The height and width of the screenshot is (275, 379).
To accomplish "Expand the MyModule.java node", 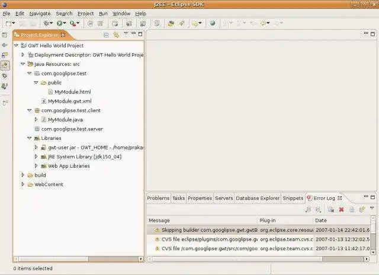I will 36,120.
